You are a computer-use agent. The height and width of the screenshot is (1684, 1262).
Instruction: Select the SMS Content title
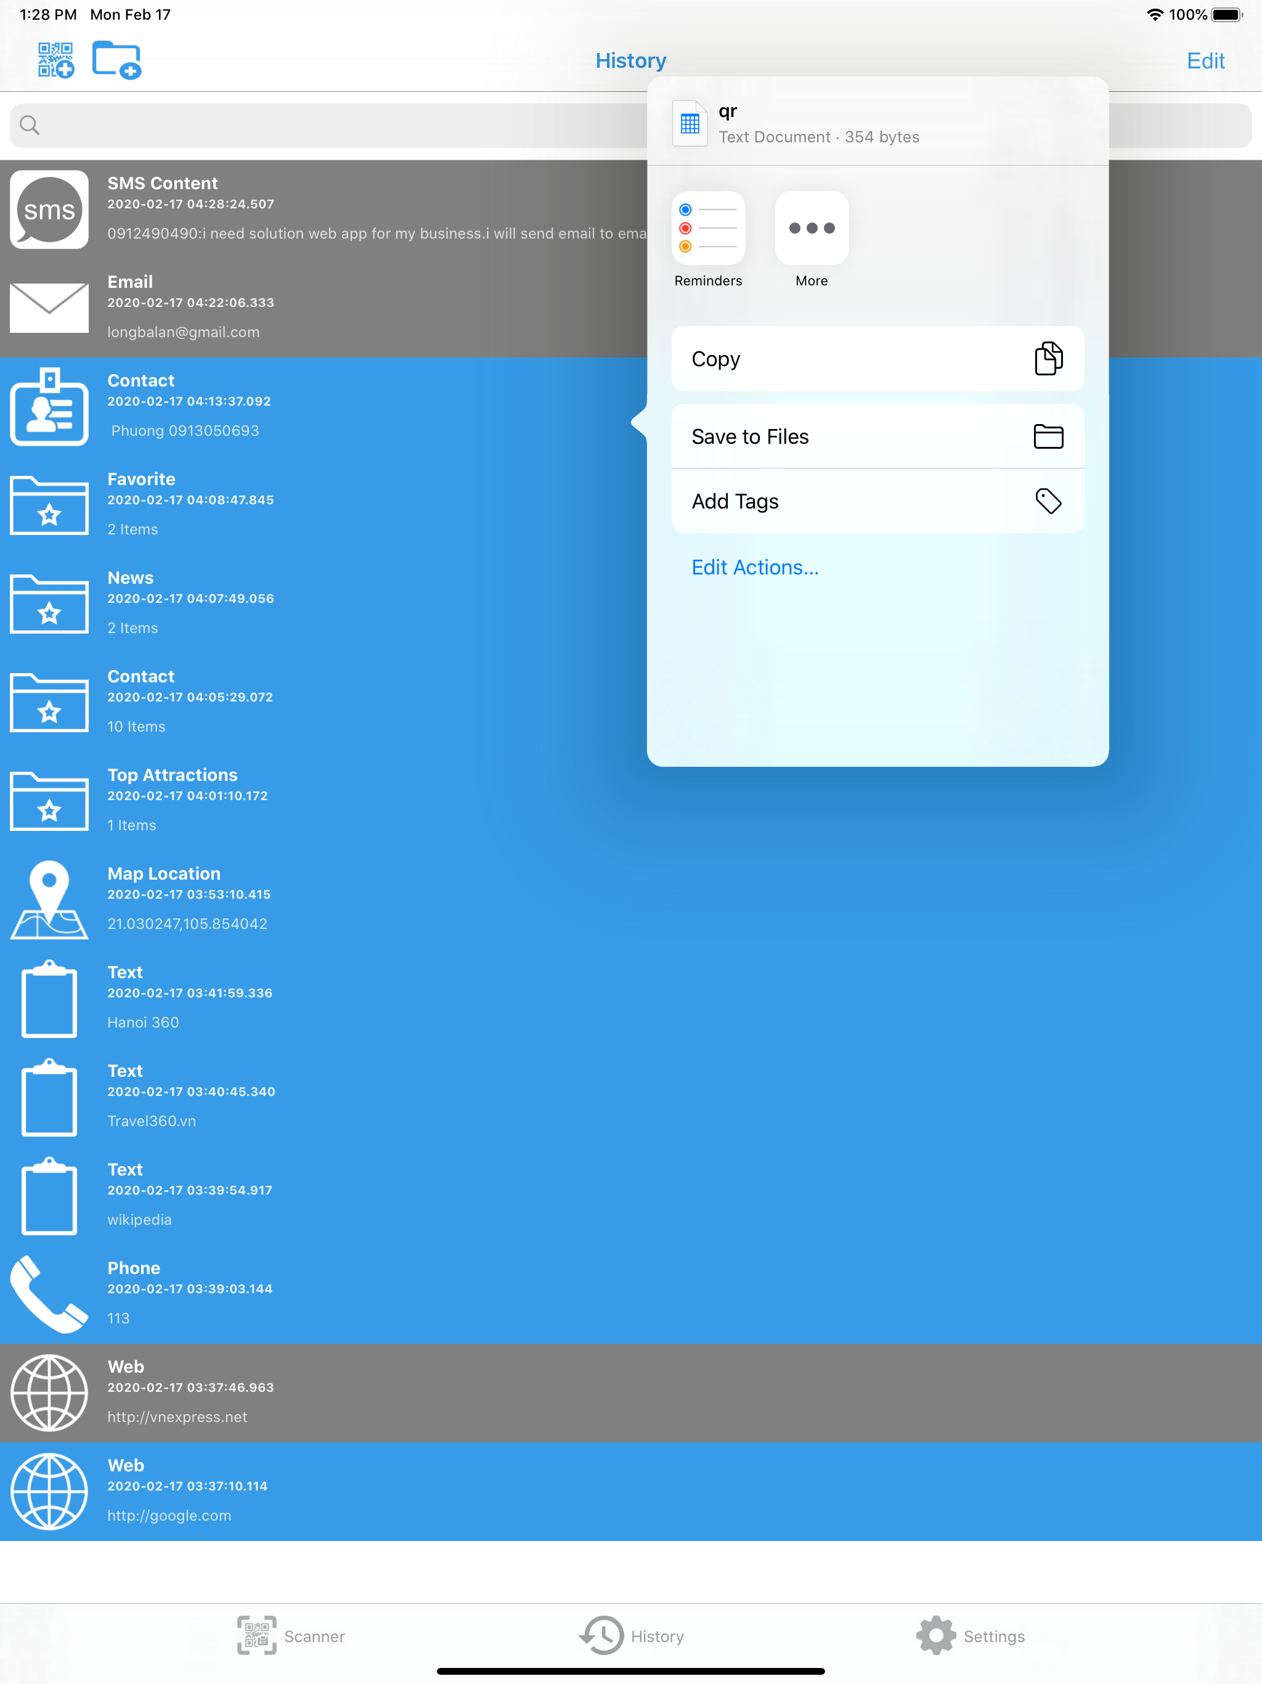point(162,184)
